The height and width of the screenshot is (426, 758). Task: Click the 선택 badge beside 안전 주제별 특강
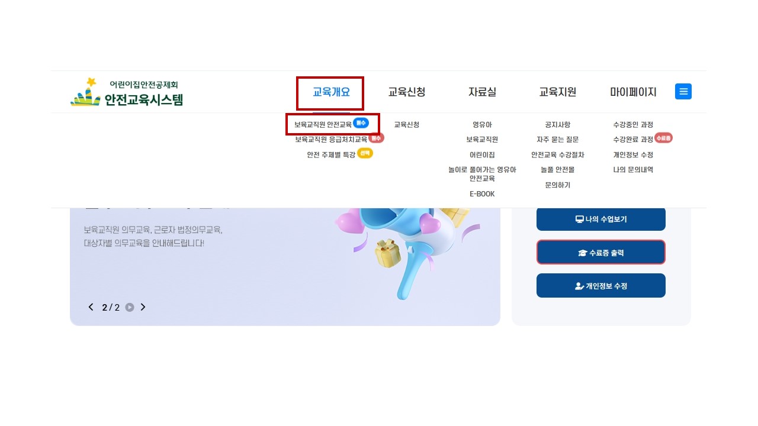click(x=365, y=153)
